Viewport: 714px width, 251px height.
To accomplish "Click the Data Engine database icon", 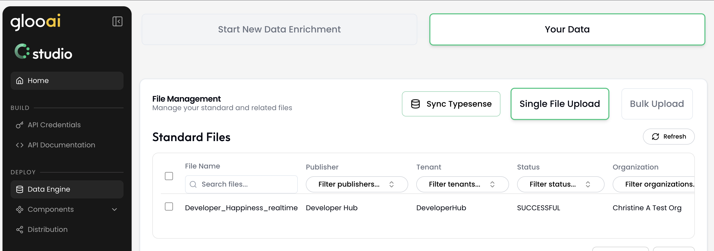I will (x=20, y=189).
